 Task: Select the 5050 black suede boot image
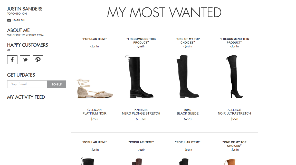187,76
